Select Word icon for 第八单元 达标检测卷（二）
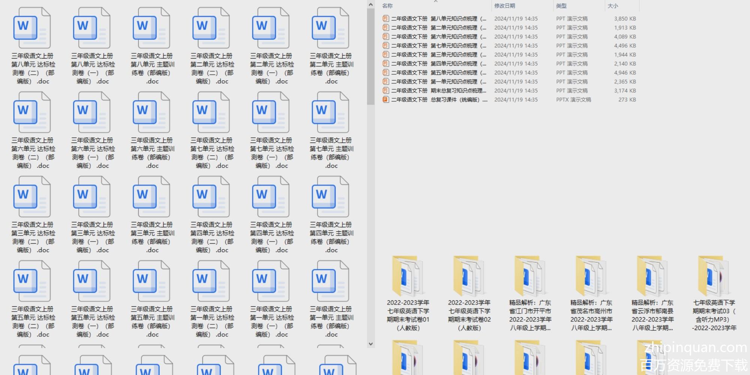 (x=32, y=28)
